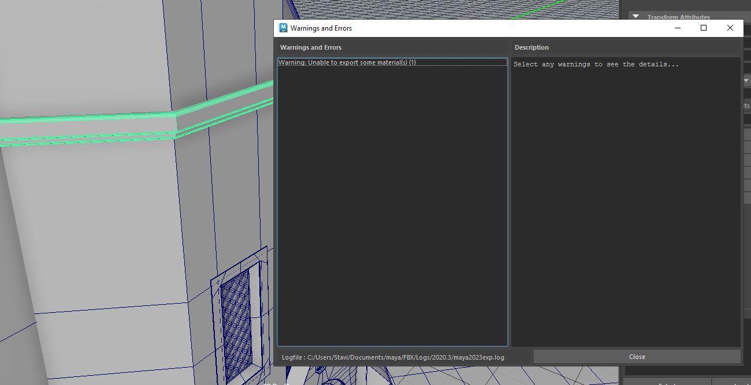Select the 'Unable to export some material(s)' warning
The width and height of the screenshot is (751, 385).
347,62
